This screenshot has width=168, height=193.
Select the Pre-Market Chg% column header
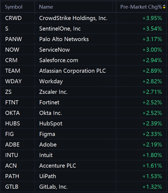[141, 7]
